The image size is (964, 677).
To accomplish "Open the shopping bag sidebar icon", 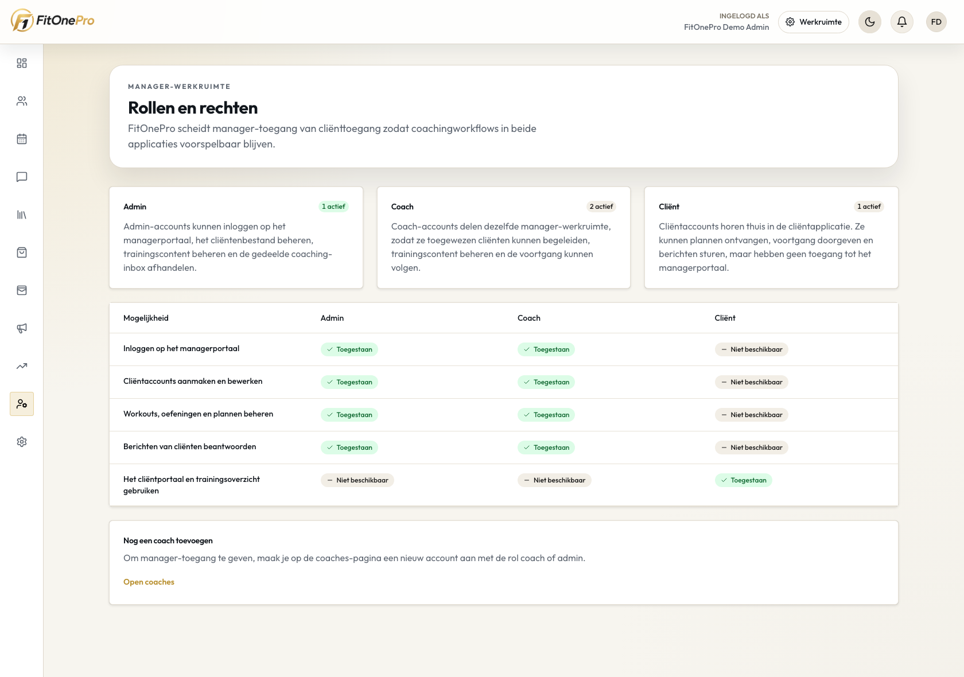I will pos(22,252).
